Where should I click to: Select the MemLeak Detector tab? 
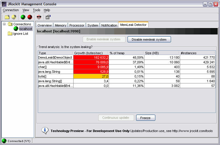point(133,25)
